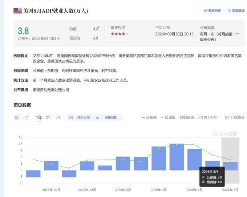This screenshot has width=247, height=197.
Task: Toggle the 预测值 legend series
Action: (168, 117)
